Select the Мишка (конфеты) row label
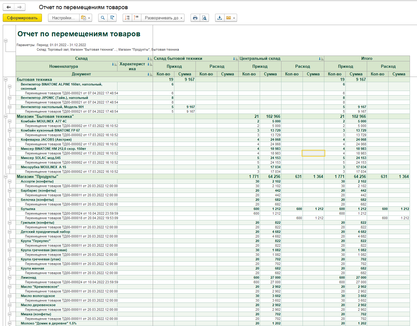417x326 pixels. [36, 314]
